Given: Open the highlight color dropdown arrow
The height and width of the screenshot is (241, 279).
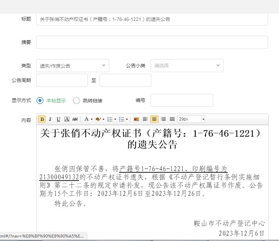Looking at the screenshot, I should [x=103, y=119].
